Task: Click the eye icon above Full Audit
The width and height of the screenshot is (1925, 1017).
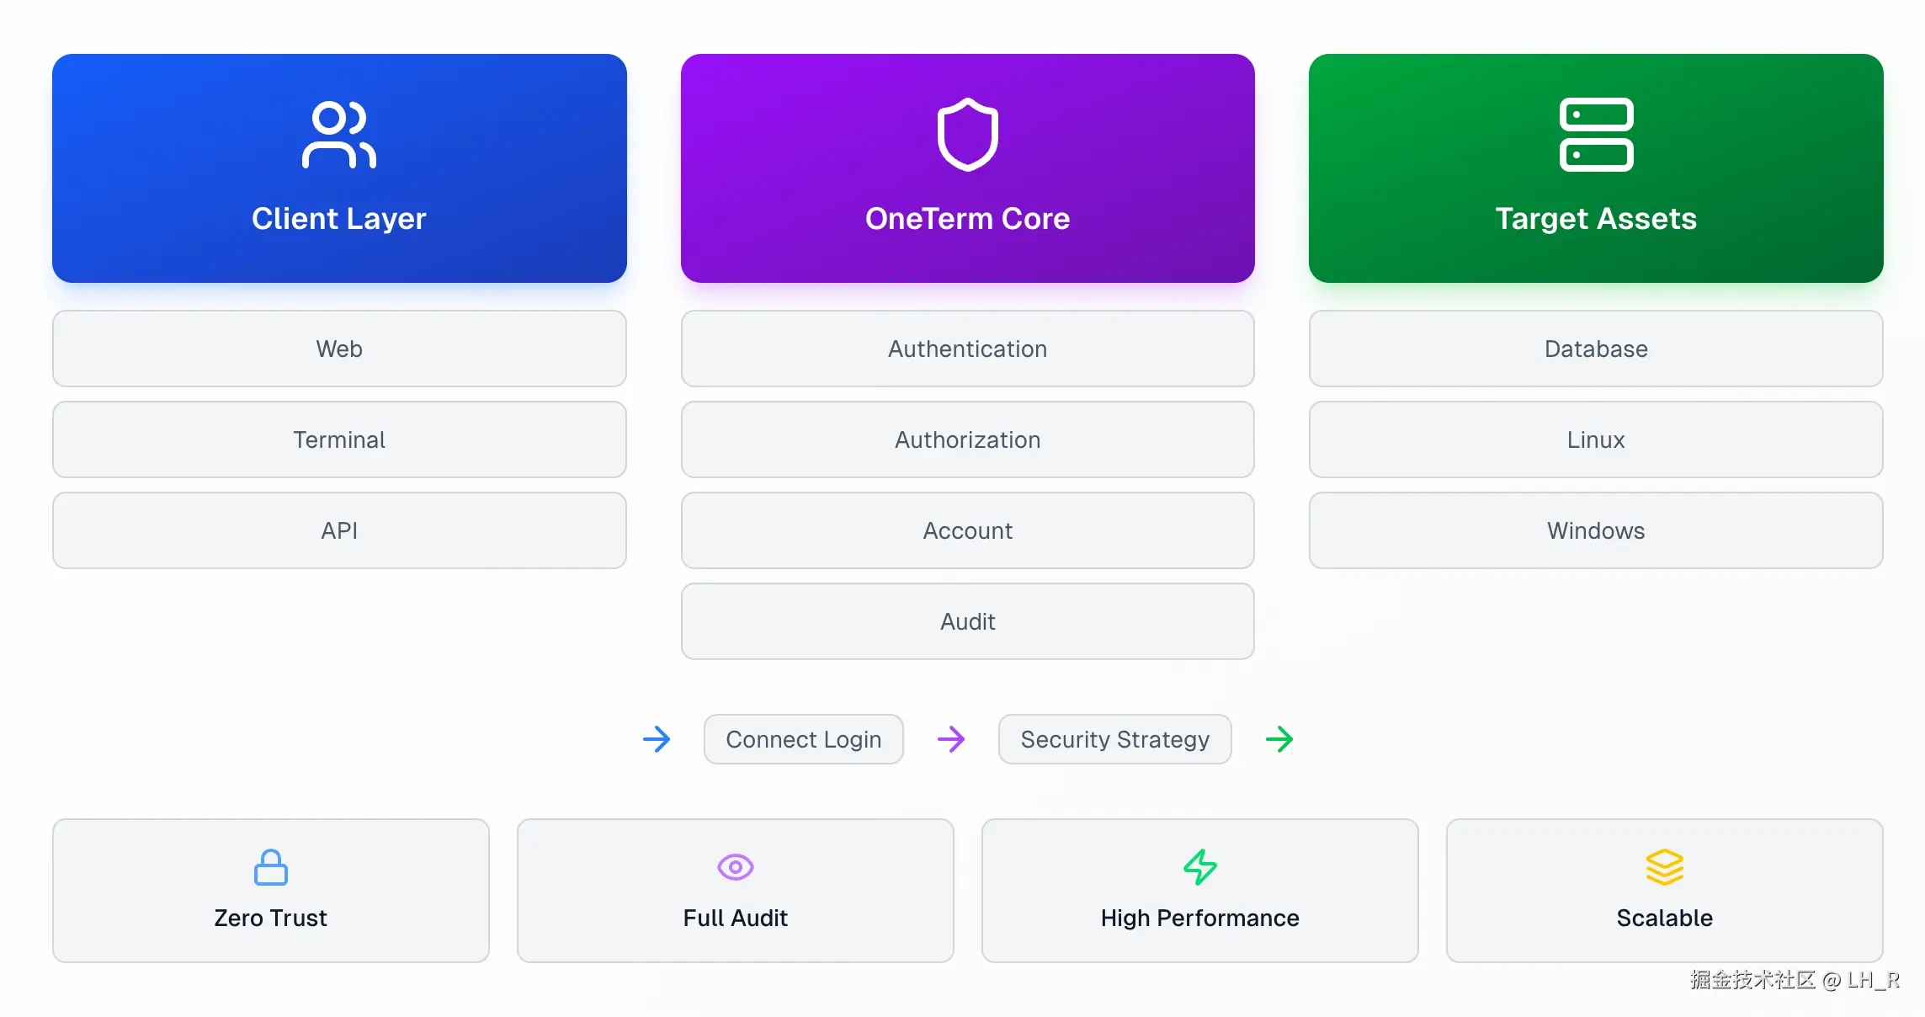Action: pos(736,867)
